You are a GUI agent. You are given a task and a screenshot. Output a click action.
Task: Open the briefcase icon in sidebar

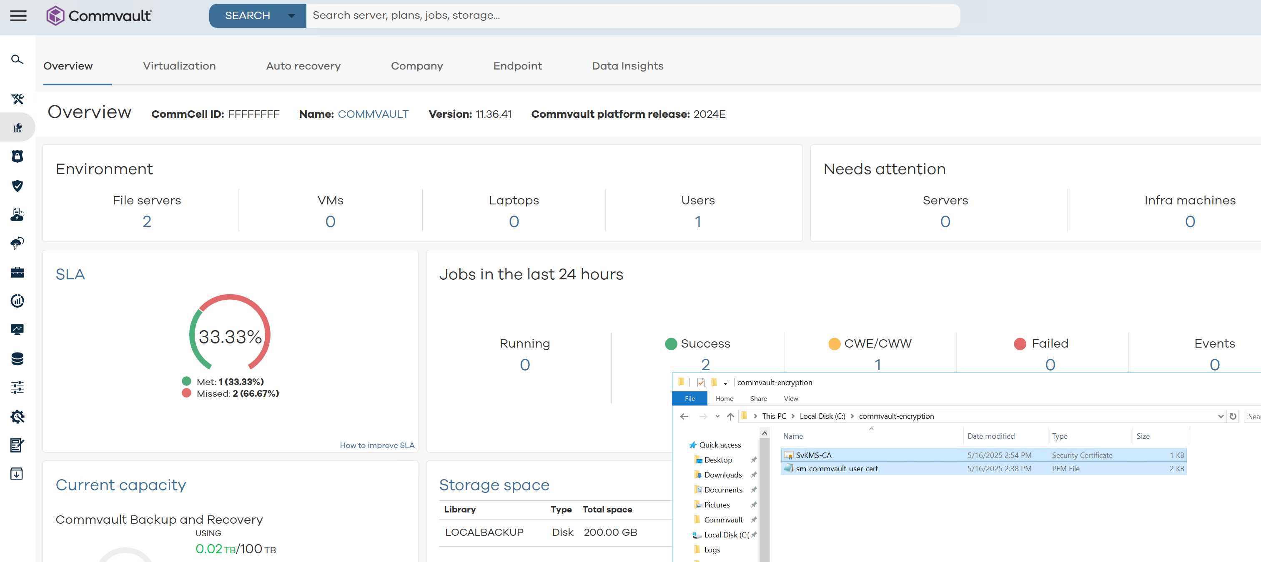pos(17,272)
